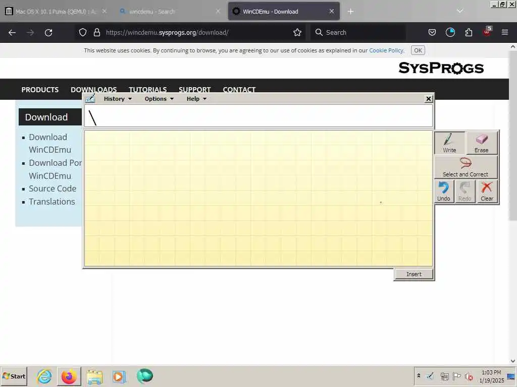
Task: Click the Action Center flag icon
Action: tap(456, 376)
